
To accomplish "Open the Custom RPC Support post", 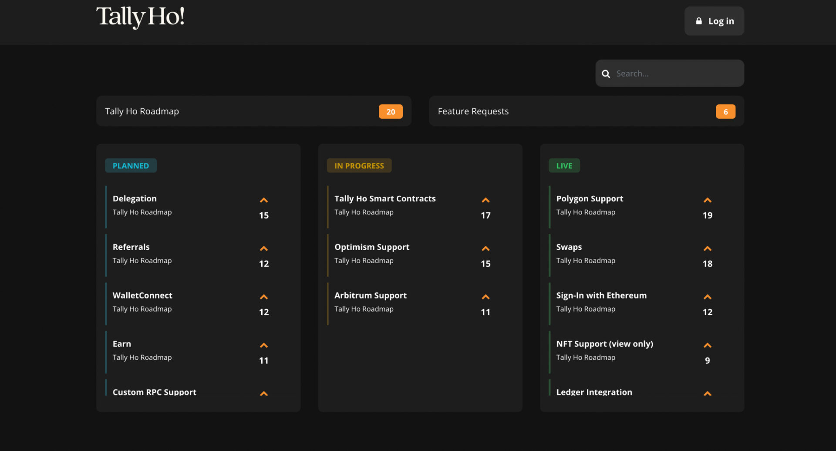I will point(155,392).
